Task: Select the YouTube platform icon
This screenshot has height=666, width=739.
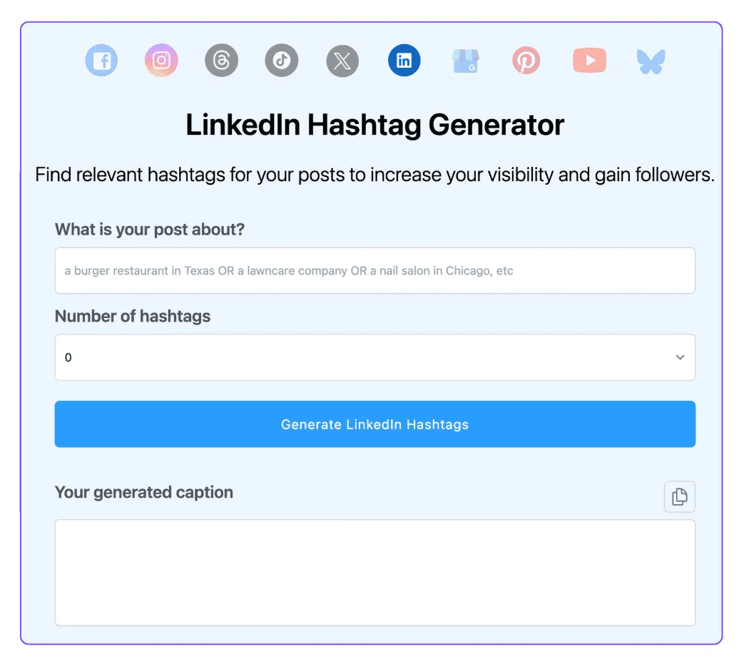Action: (590, 61)
